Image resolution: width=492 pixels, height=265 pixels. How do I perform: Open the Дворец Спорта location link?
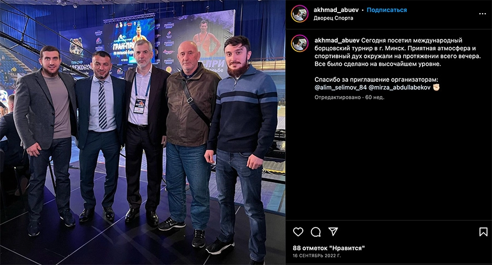pyautogui.click(x=333, y=18)
